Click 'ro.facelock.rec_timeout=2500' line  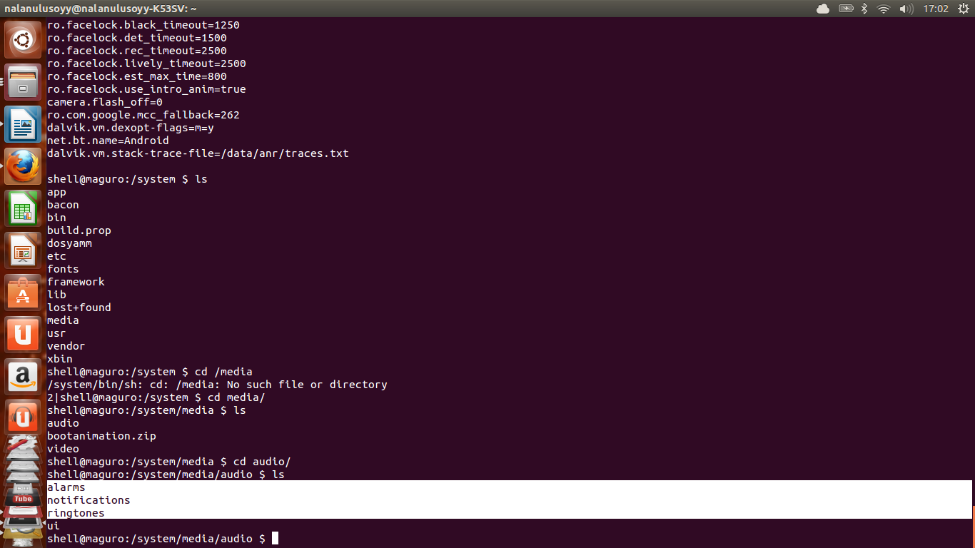(x=137, y=51)
